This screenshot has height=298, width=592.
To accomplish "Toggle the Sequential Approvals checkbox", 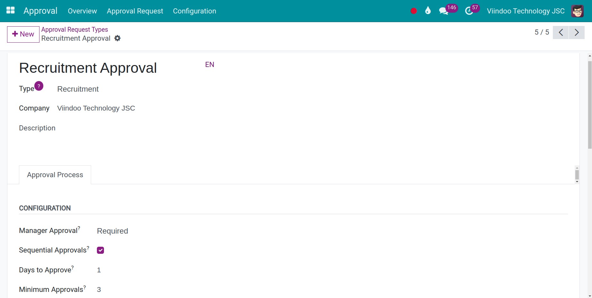I will pos(100,250).
